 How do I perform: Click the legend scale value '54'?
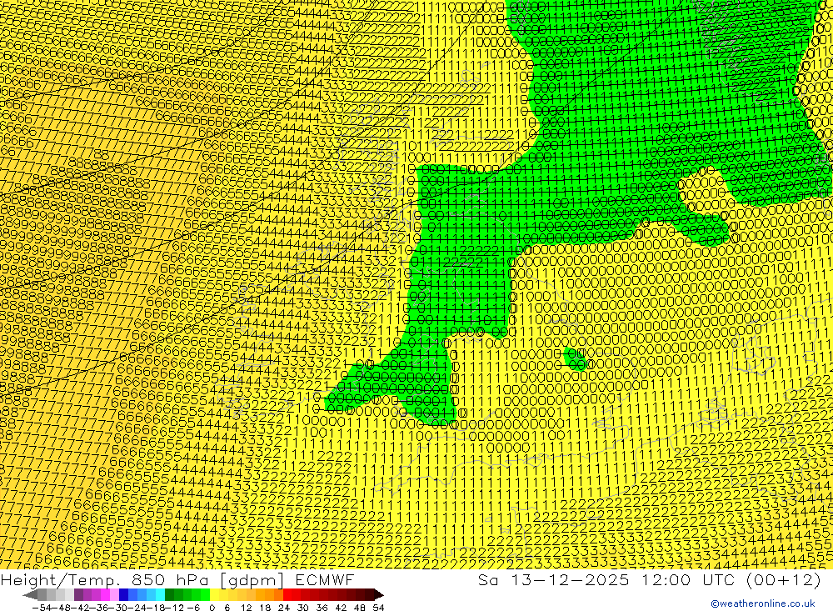(x=378, y=608)
